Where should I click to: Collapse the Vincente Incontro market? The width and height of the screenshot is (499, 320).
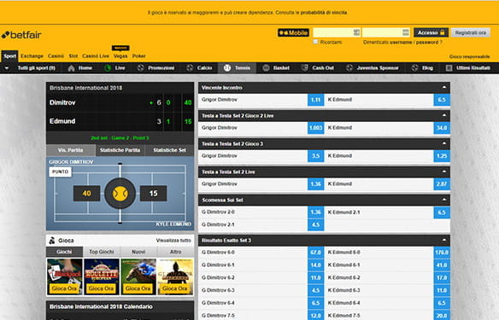444,87
